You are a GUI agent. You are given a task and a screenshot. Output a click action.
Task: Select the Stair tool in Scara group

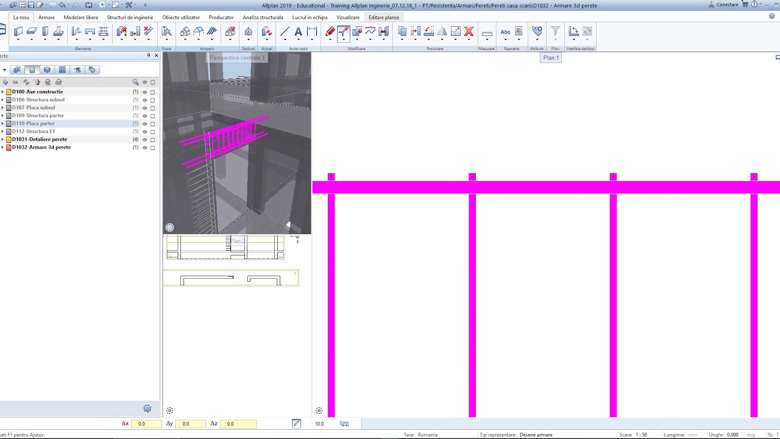(166, 31)
